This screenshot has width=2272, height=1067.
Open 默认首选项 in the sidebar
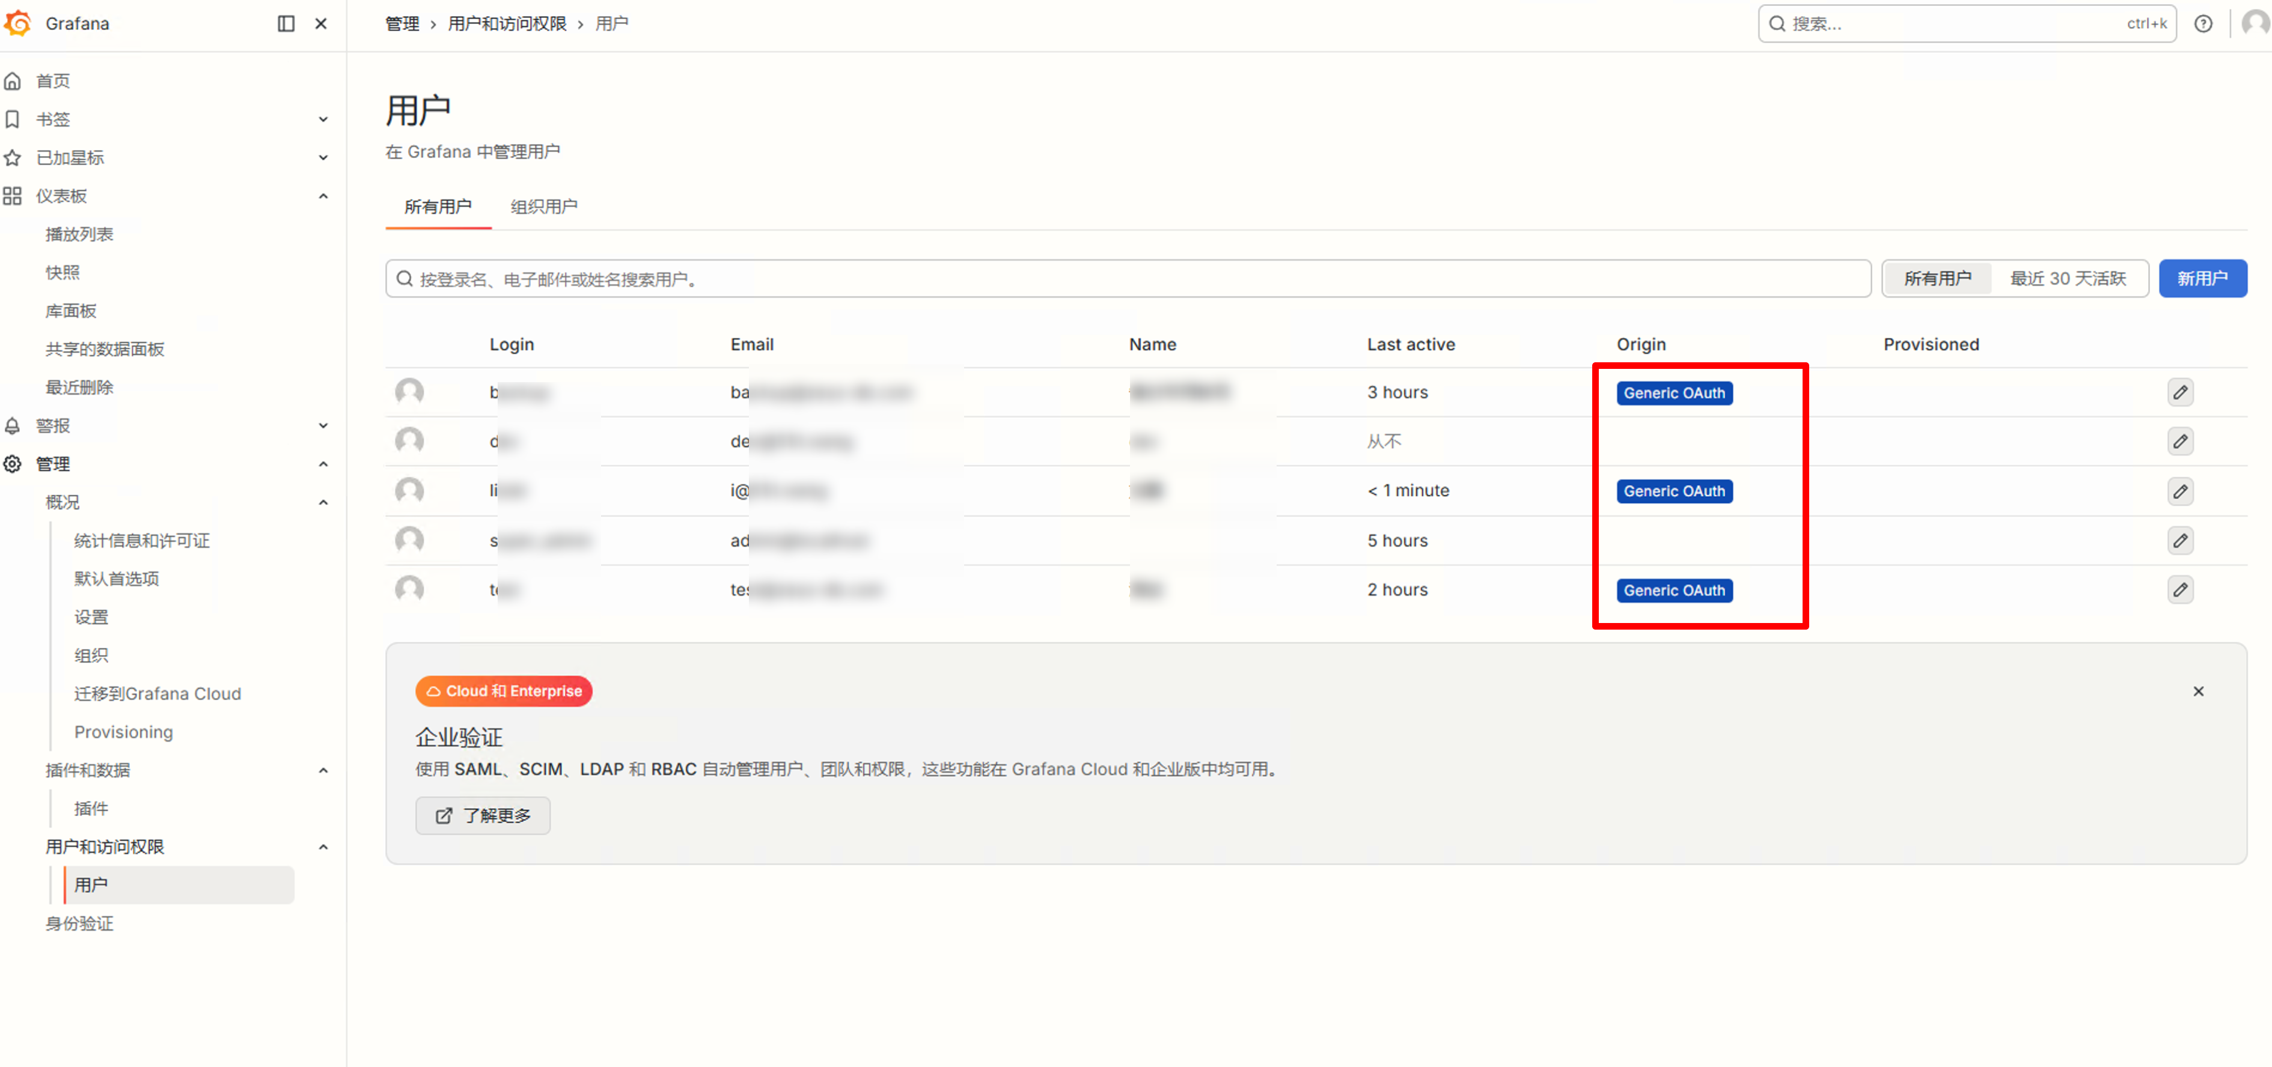tap(117, 579)
